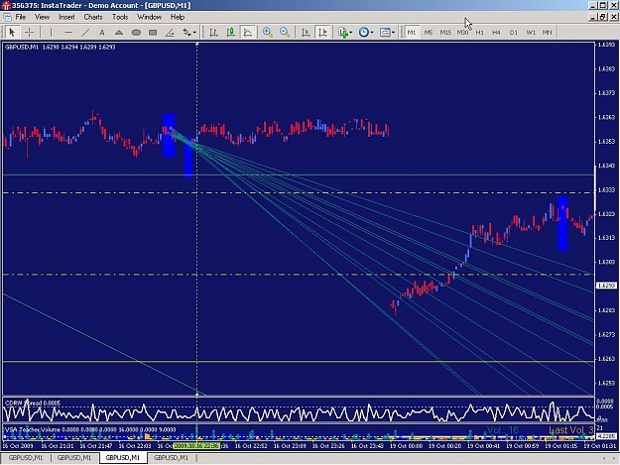This screenshot has height=465, width=620.
Task: Select the D1 timeframe
Action: coord(514,33)
